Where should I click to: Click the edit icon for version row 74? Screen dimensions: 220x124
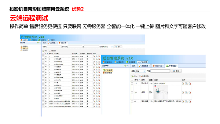tap(94, 57)
